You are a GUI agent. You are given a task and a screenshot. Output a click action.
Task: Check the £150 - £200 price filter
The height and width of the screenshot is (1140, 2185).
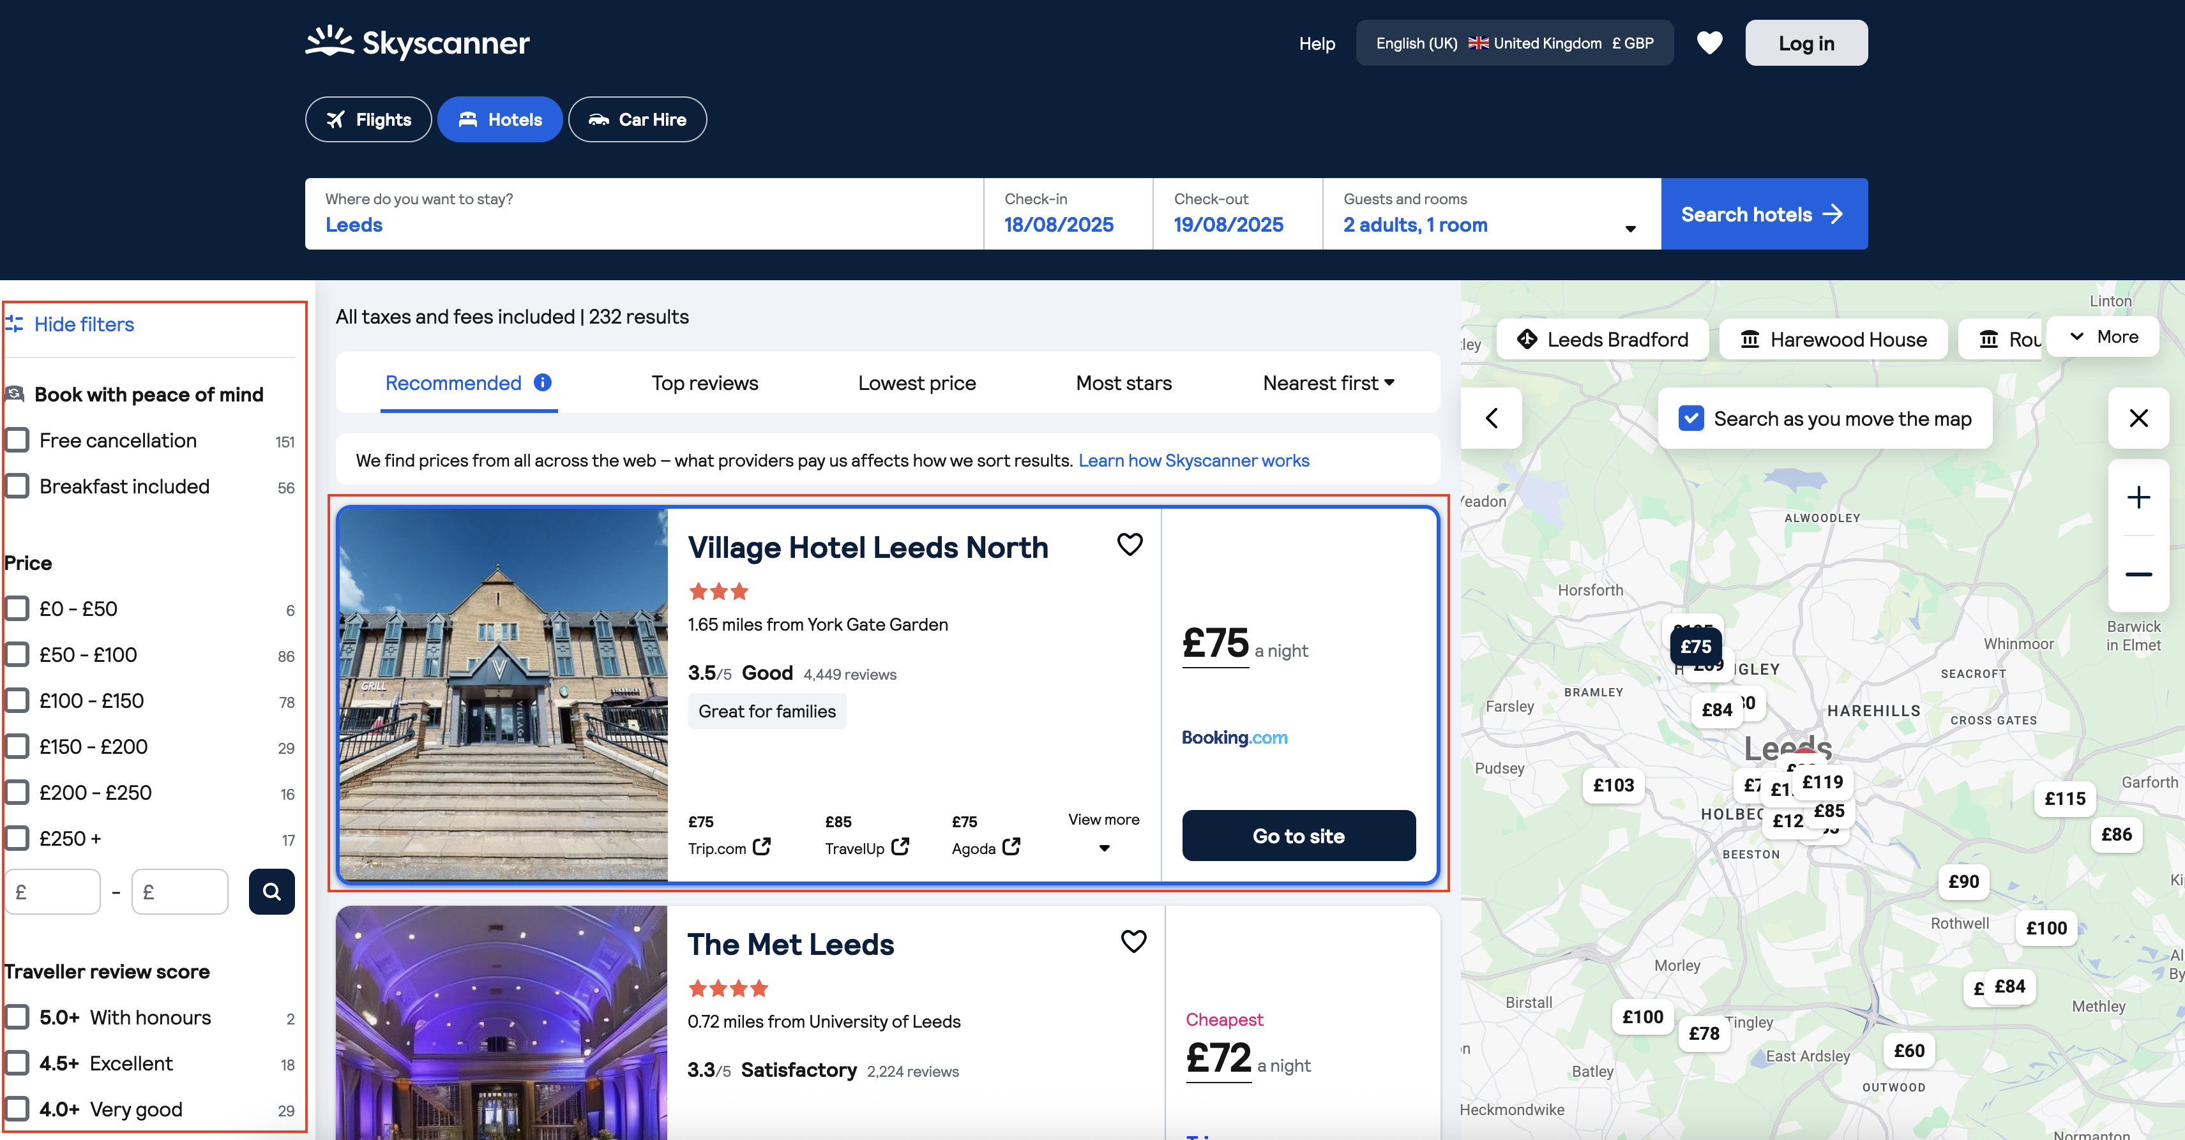(17, 746)
